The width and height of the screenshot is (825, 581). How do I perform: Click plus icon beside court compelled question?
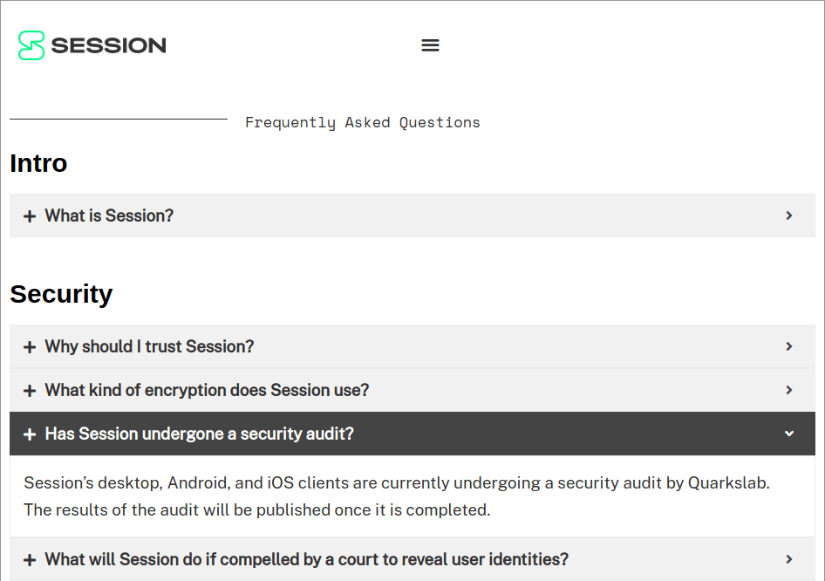tap(30, 560)
